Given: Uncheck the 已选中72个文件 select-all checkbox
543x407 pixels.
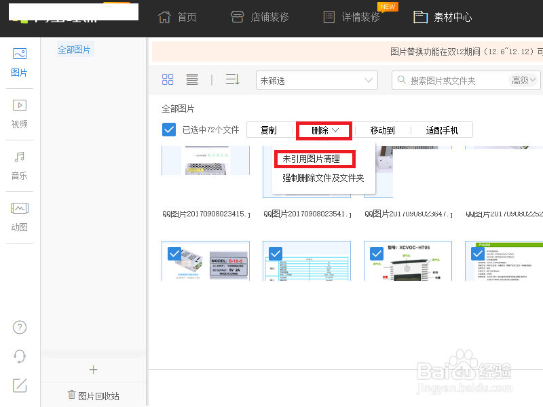Looking at the screenshot, I should [x=168, y=130].
